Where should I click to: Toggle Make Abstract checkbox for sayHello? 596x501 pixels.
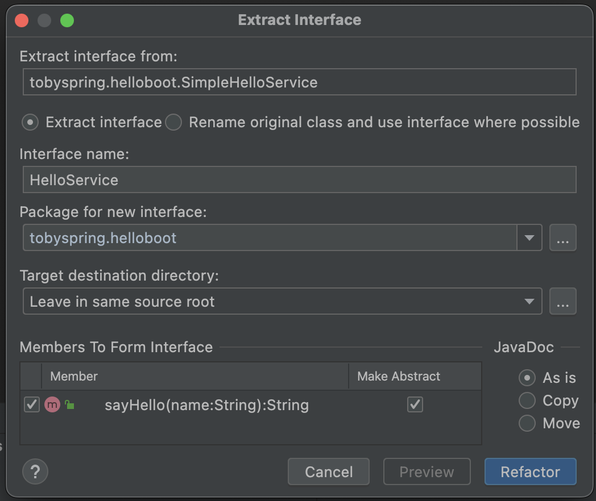(x=415, y=404)
